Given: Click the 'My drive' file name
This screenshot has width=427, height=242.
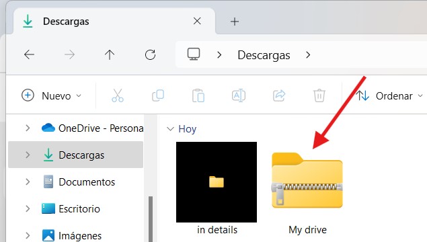Looking at the screenshot, I should click(307, 230).
